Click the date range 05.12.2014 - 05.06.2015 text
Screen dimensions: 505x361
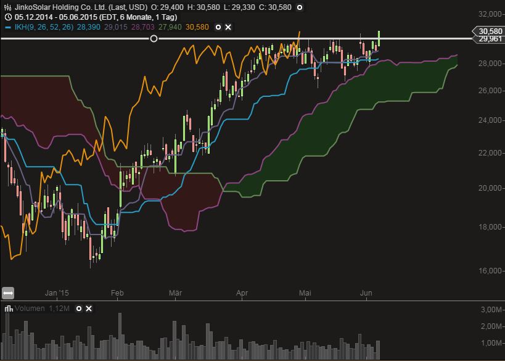56,17
